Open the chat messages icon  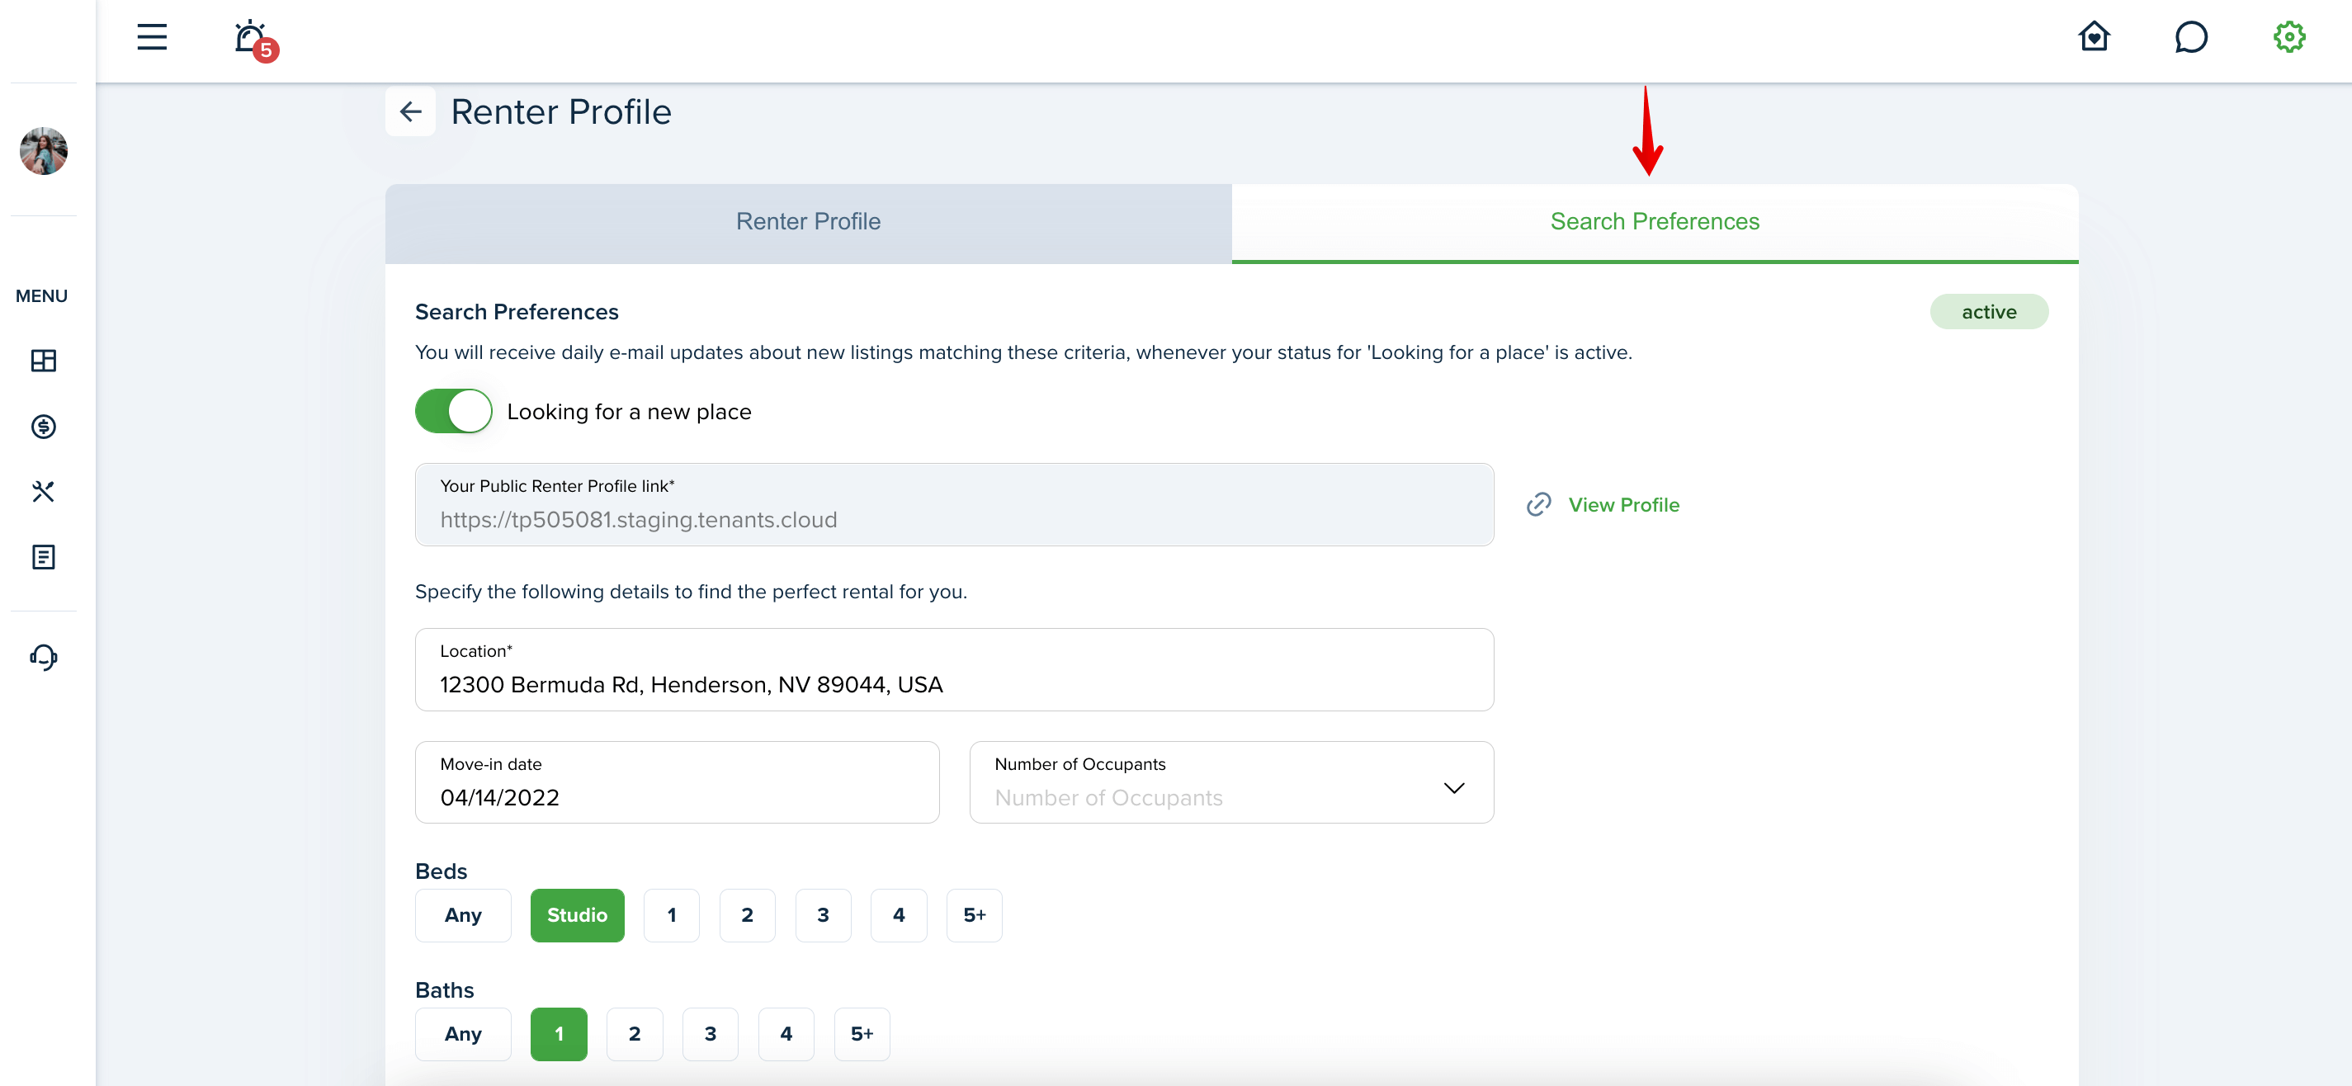click(x=2190, y=37)
